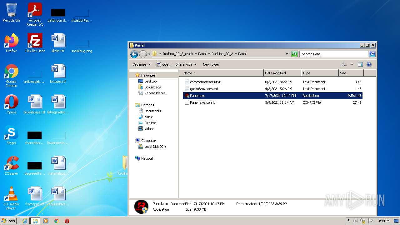
Task: Open Action Center flag tray icon
Action: tap(370, 221)
